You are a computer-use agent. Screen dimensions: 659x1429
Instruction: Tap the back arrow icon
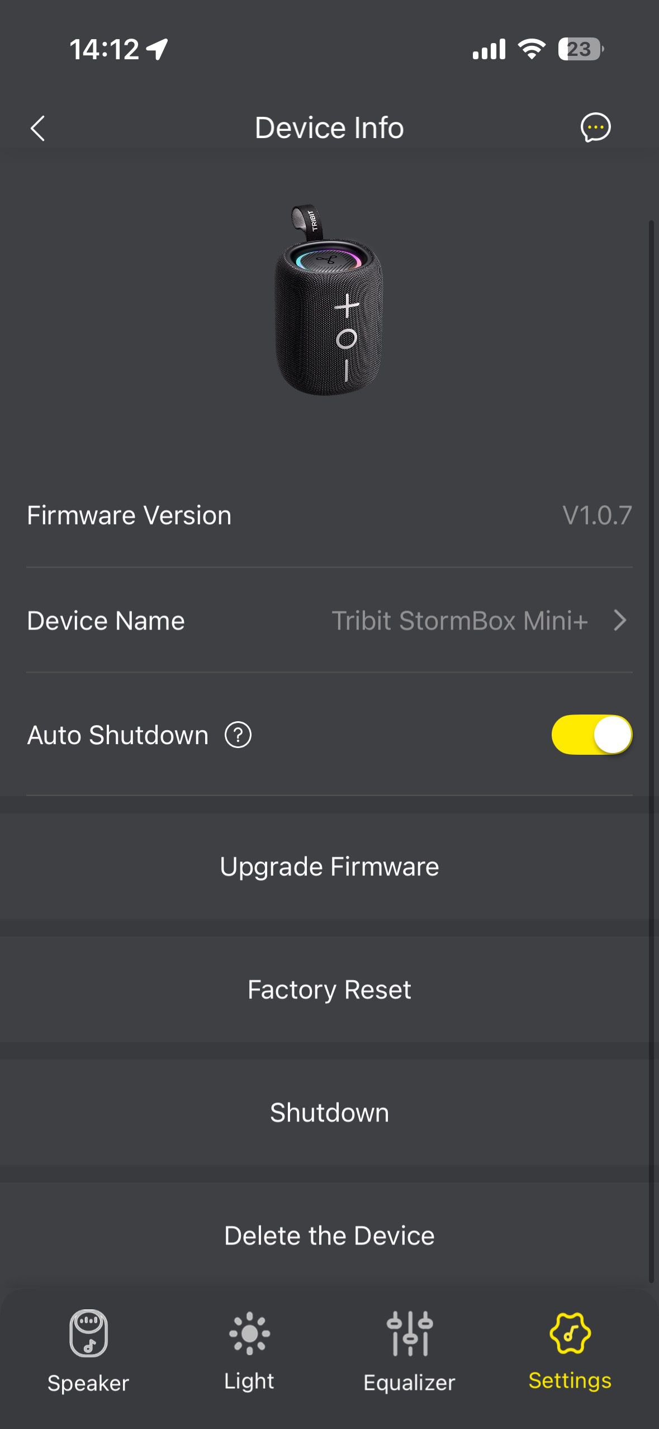tap(37, 129)
